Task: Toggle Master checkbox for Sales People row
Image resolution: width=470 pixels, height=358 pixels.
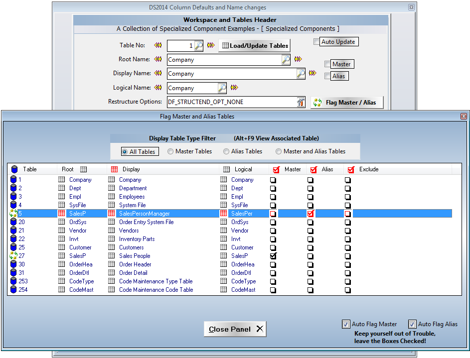Action: pyautogui.click(x=273, y=256)
